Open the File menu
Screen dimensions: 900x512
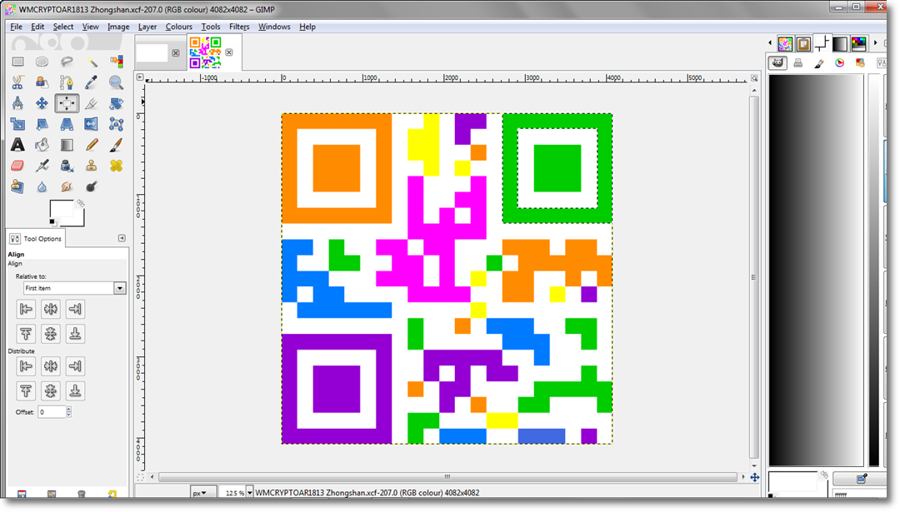(x=16, y=27)
